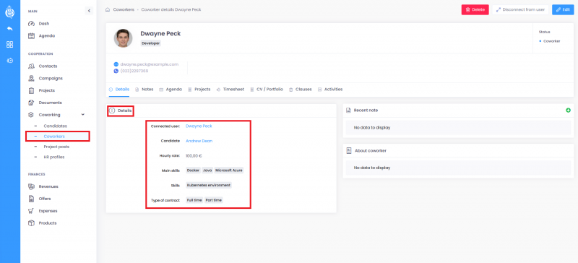Click the Kubernetes environment skill tag
This screenshot has width=578, height=263.
coord(209,185)
